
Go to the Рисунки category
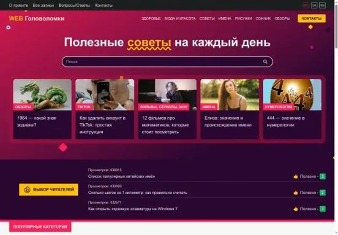[243, 19]
